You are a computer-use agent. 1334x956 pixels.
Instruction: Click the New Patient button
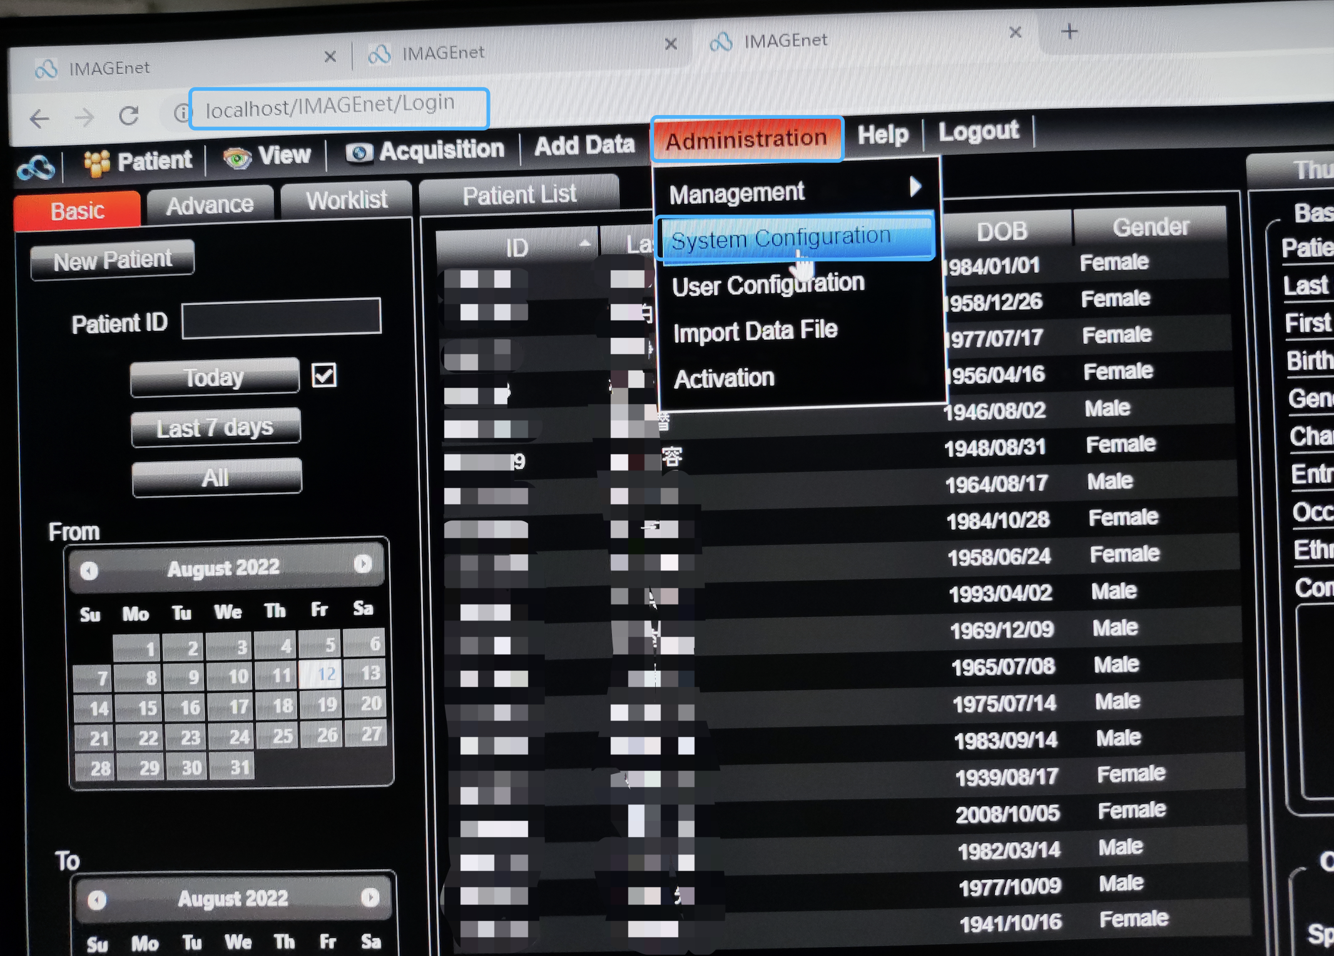point(113,260)
